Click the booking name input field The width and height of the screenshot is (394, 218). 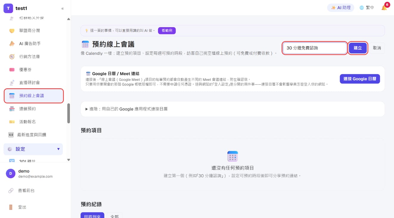click(315, 48)
